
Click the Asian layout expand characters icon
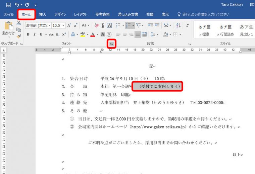(166, 25)
